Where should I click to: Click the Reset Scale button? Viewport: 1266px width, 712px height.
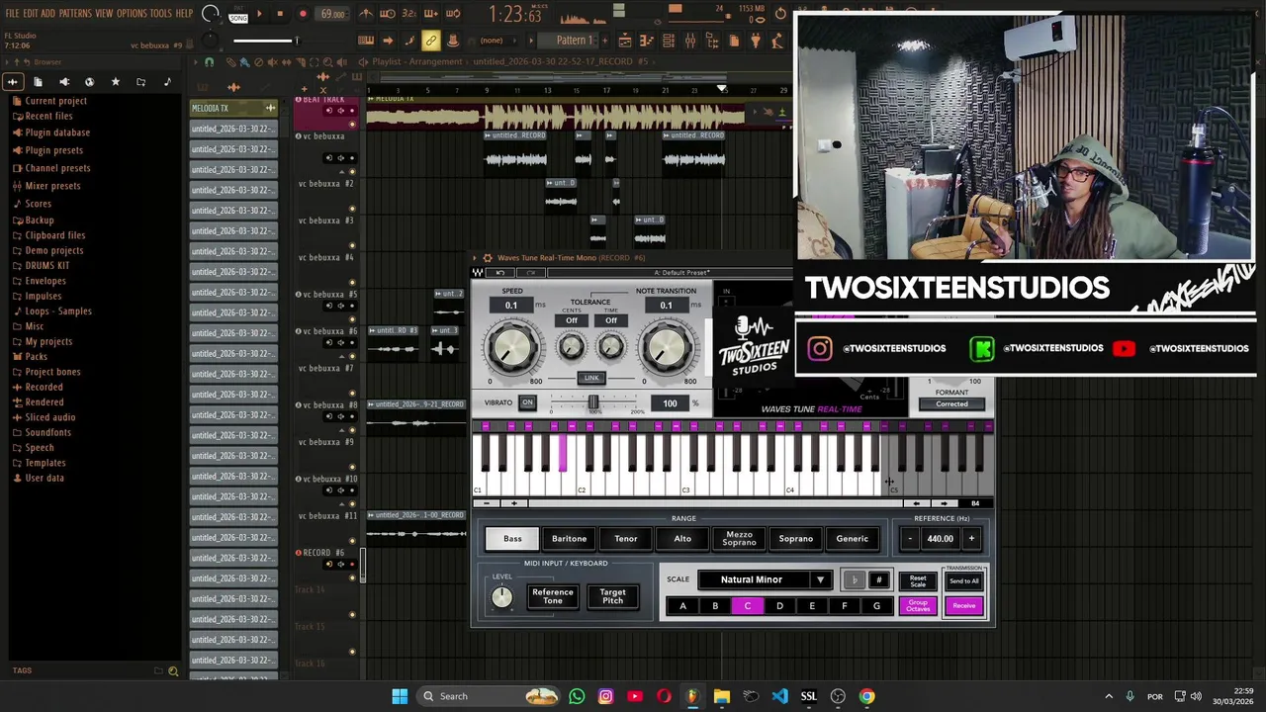(x=918, y=580)
